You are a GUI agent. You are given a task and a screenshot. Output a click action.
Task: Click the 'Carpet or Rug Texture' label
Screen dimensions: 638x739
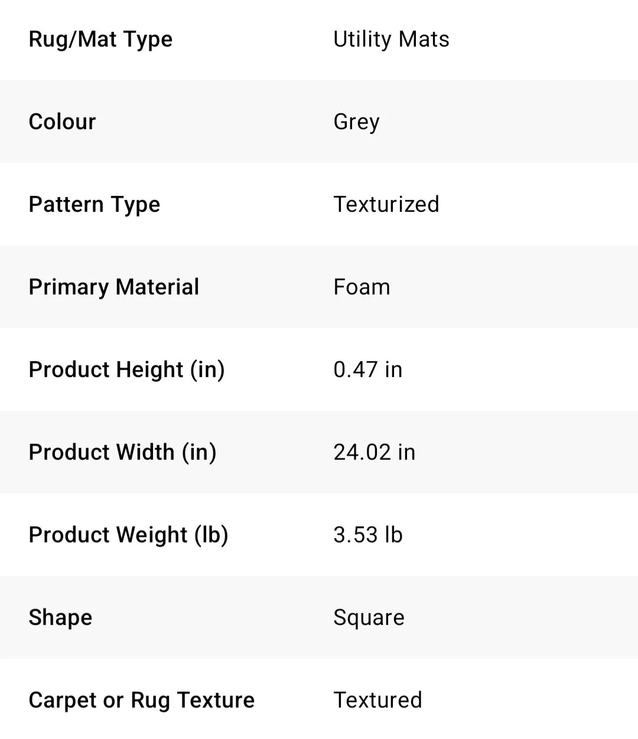142,701
